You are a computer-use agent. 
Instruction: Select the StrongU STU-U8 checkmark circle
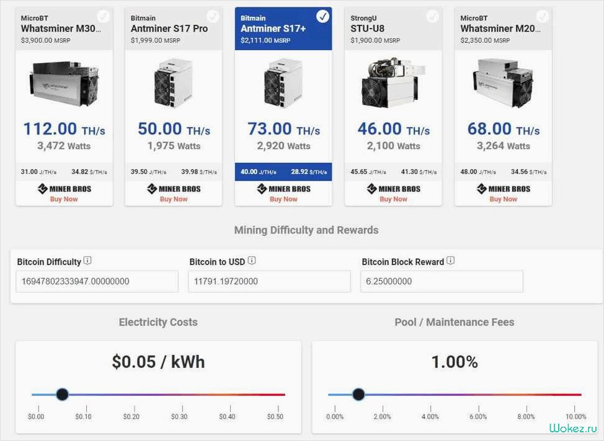433,16
